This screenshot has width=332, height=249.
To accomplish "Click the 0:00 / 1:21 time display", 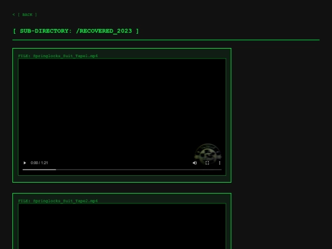I will click(39, 163).
